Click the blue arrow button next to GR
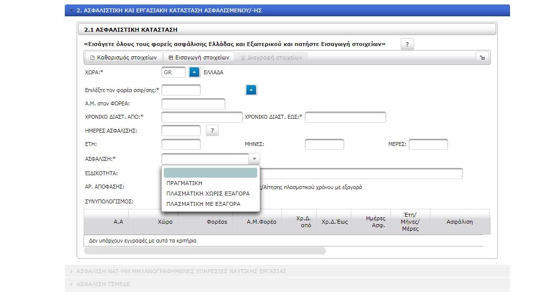This screenshot has height=292, width=560. [x=194, y=72]
